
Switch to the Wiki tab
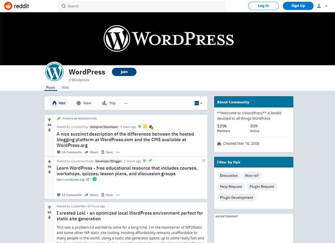tap(65, 88)
